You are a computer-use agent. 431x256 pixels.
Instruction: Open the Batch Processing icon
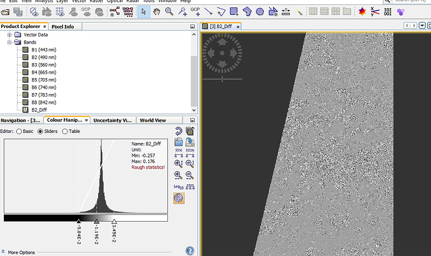coord(128,12)
